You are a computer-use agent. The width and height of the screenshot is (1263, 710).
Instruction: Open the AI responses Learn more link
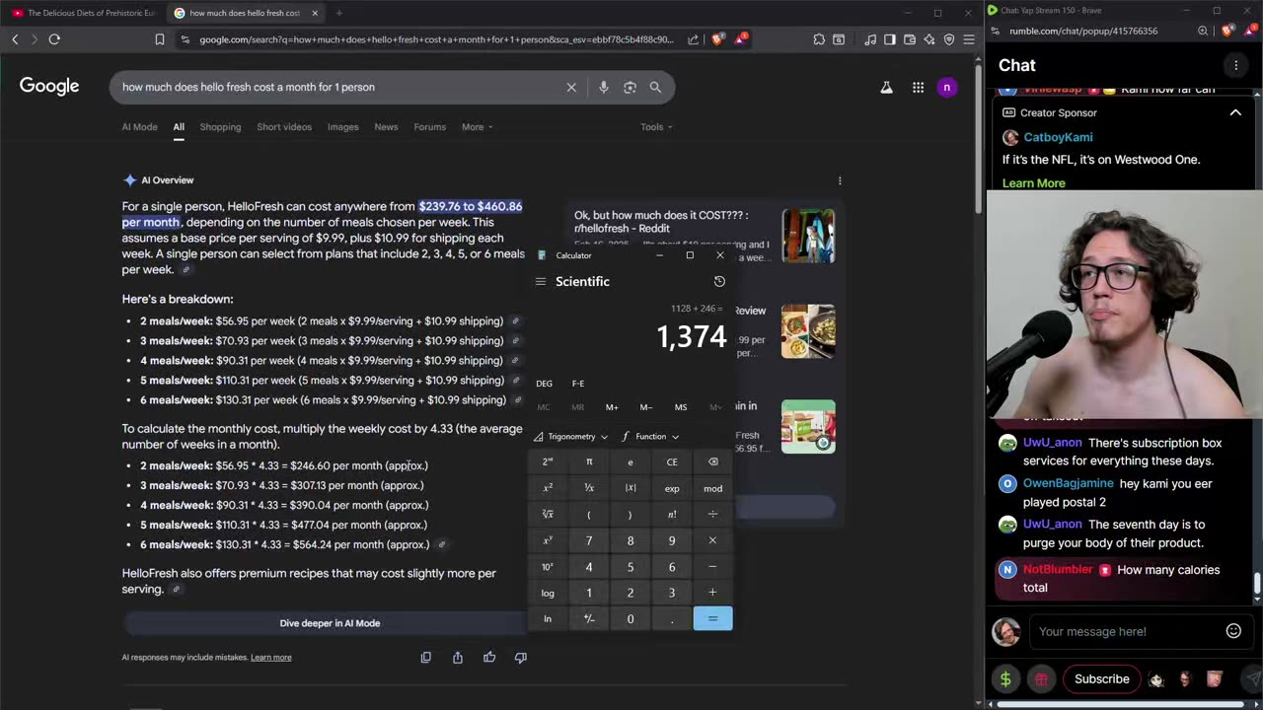tap(270, 657)
